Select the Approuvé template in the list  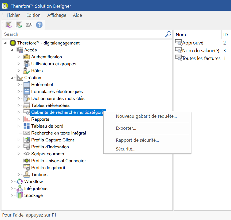(193, 43)
